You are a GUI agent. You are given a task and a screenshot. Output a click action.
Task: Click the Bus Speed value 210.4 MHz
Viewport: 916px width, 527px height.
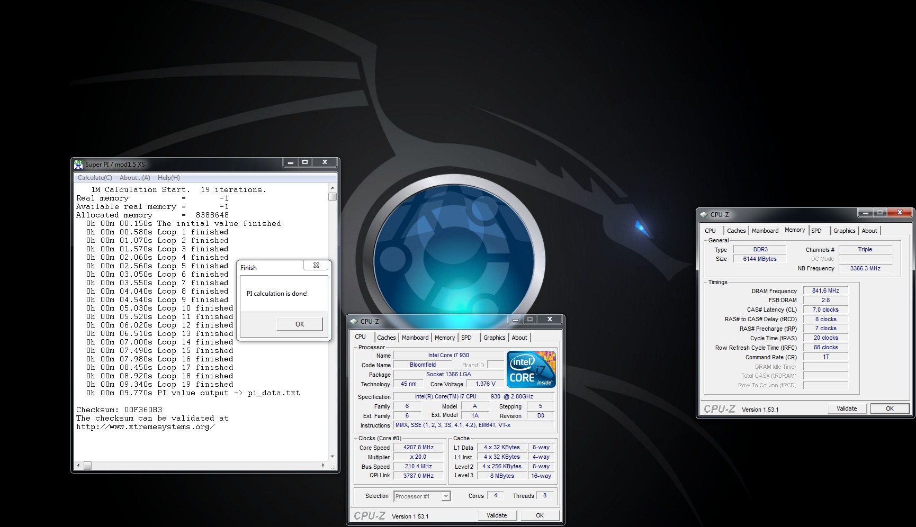[x=418, y=467]
